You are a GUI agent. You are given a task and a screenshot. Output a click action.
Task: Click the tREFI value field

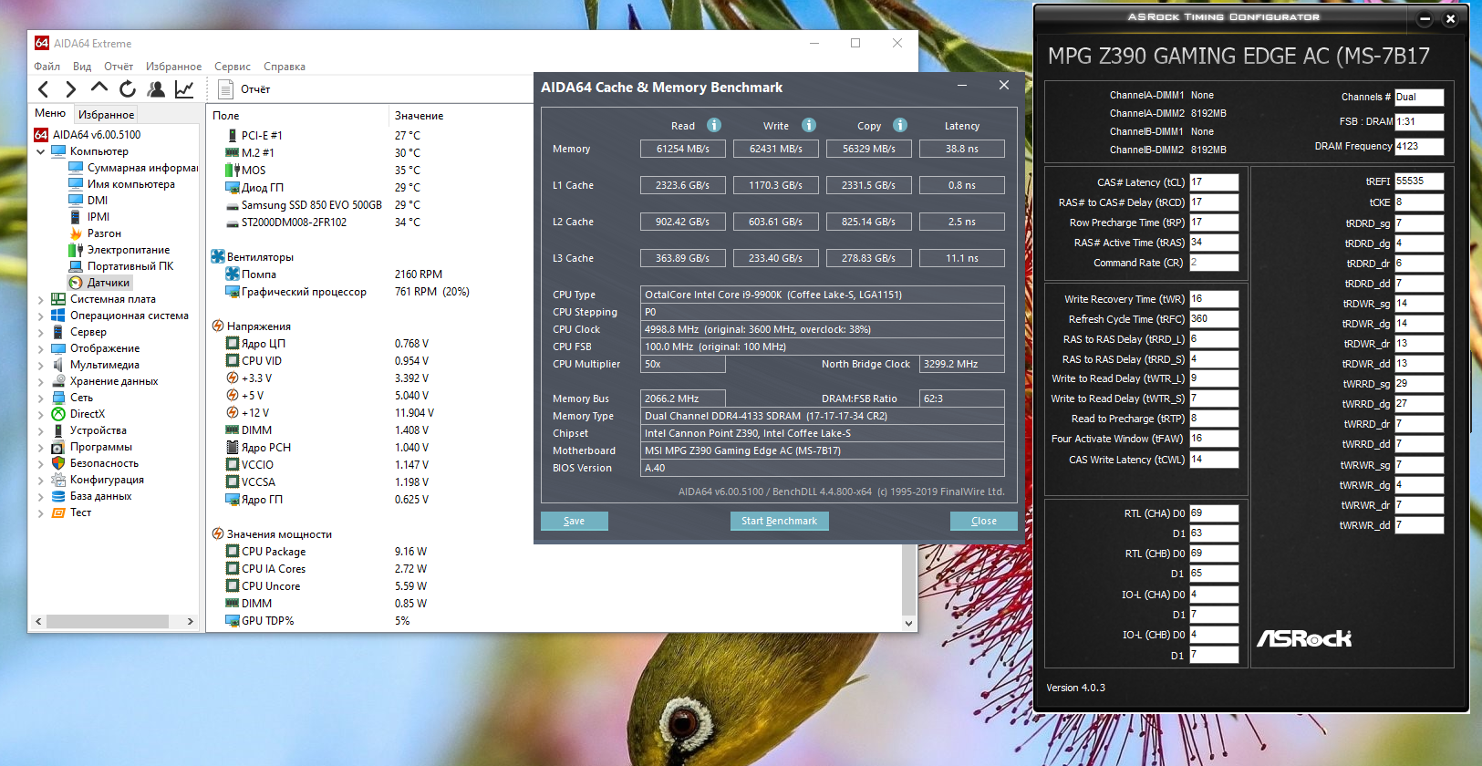point(1419,181)
